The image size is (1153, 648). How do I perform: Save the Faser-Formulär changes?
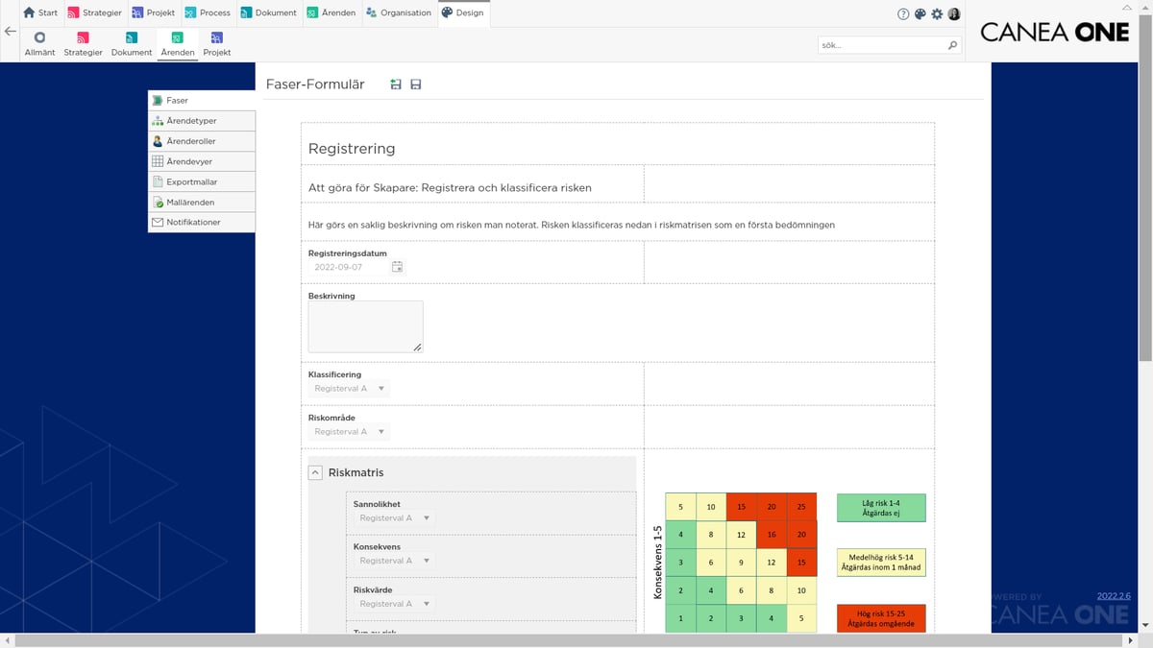(415, 84)
